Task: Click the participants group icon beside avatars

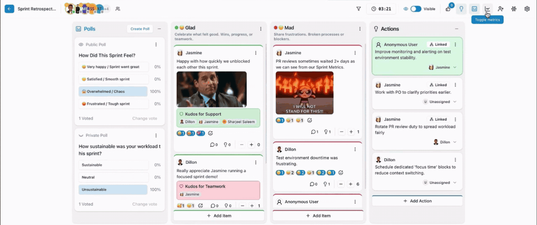Action: (x=118, y=8)
